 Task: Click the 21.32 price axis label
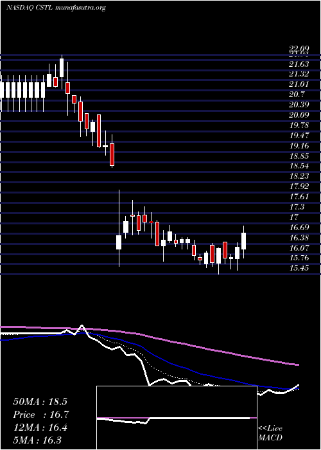(299, 74)
